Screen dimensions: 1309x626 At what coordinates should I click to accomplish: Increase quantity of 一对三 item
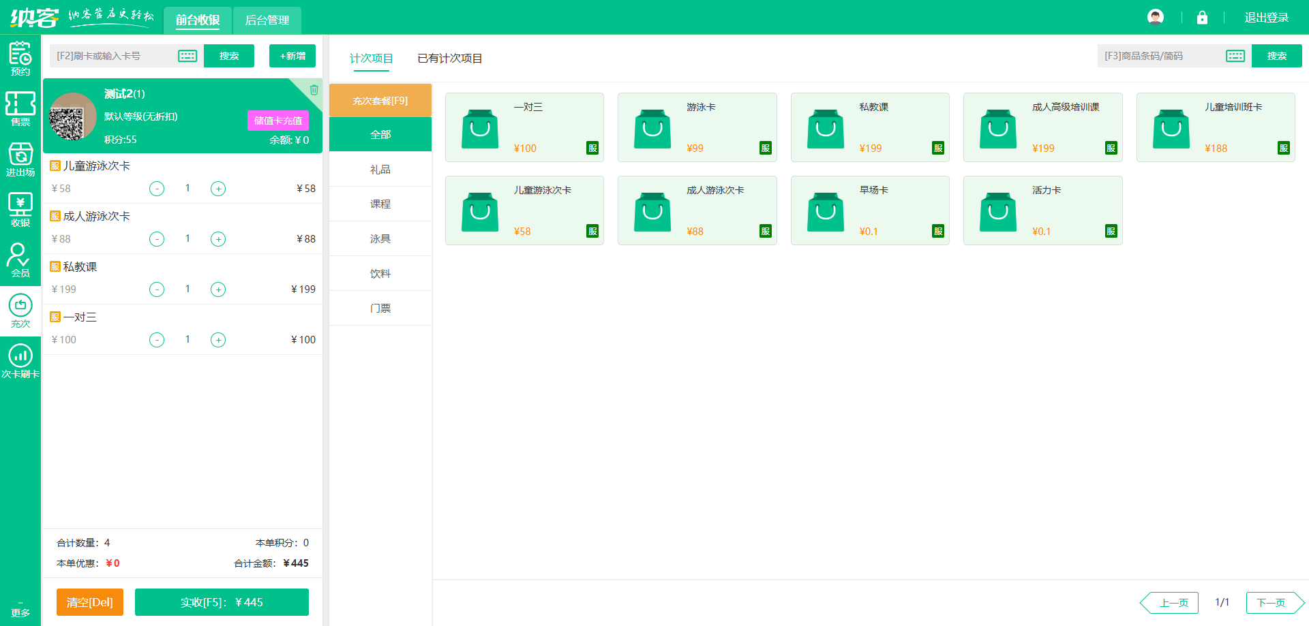(218, 340)
